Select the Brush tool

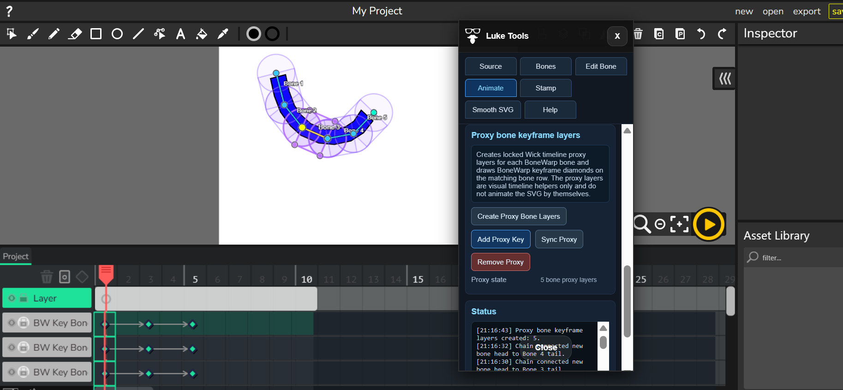point(33,34)
